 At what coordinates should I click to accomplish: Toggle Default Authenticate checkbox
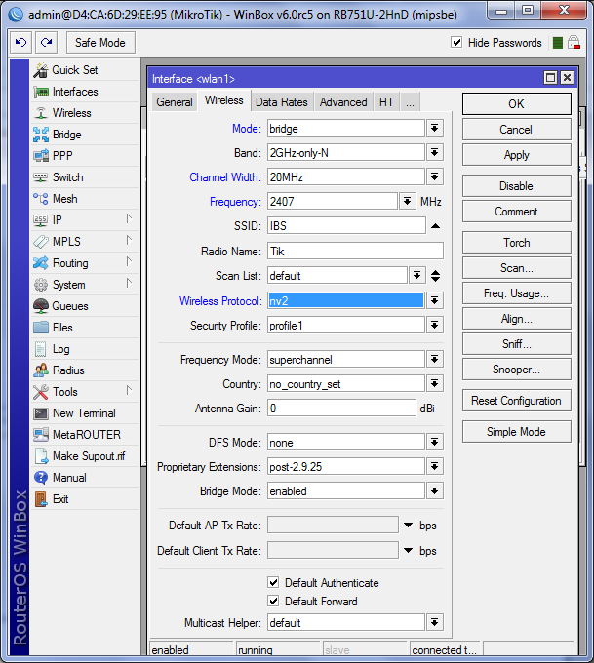(273, 583)
